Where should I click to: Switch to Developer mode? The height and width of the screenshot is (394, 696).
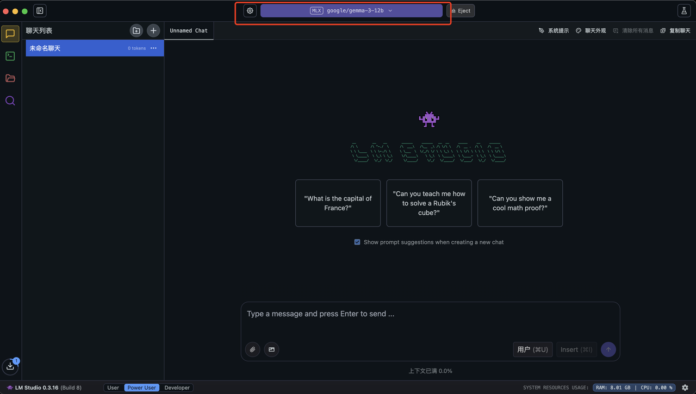click(177, 387)
